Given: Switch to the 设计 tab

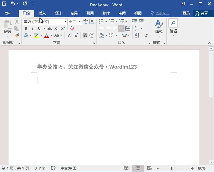Looking at the screenshot, I should [x=58, y=13].
